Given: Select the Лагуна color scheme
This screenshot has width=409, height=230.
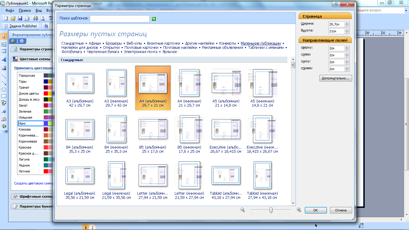Looking at the screenshot, I should click(35, 159).
